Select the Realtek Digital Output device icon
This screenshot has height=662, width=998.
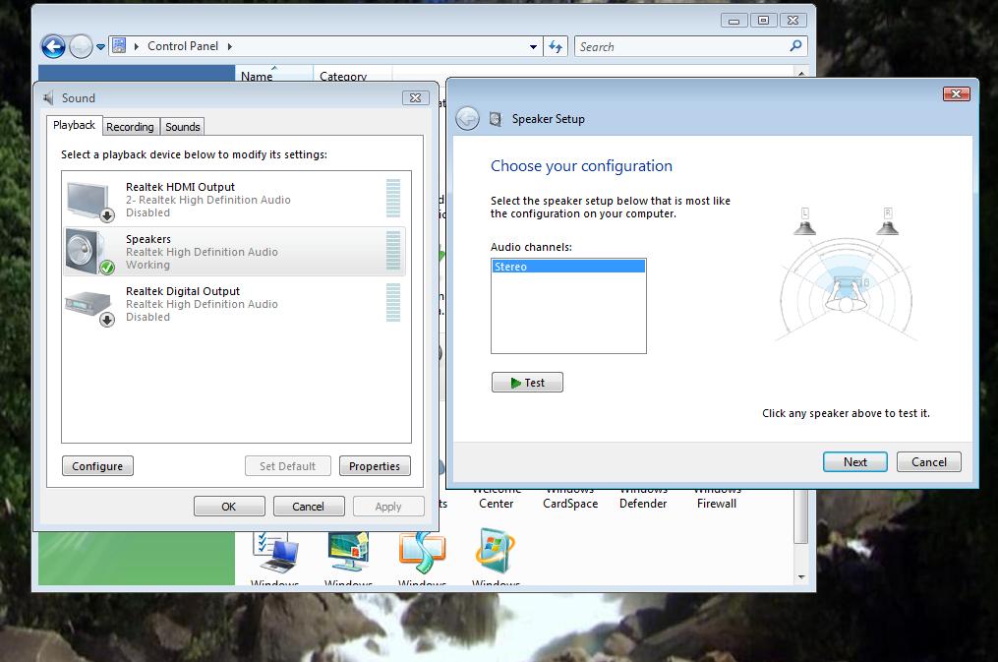[x=89, y=308]
